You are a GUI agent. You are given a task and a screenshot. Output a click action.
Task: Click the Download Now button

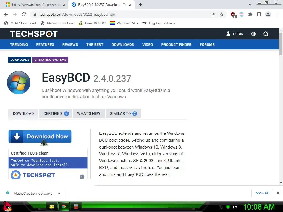(x=40, y=136)
